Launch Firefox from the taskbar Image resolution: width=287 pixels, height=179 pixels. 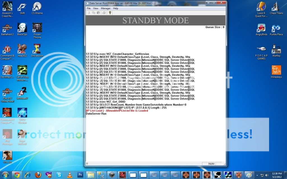coord(38,175)
